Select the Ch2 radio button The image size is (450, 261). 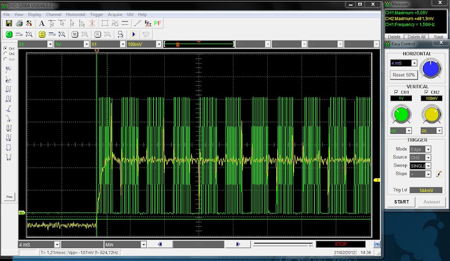6,53
